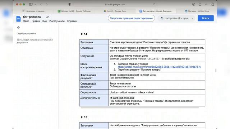Viewport: 230px width, 129px height.
Task: Click the Фактический результат cell
Action: click(x=94, y=76)
